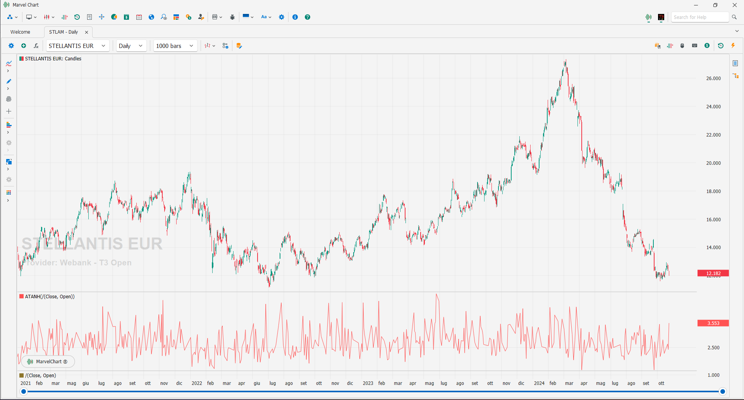
Task: Click the green dollar ledger icon
Action: [127, 17]
